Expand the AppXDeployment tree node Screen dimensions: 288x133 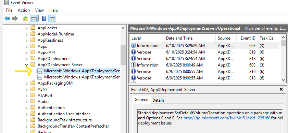pyautogui.click(x=27, y=59)
